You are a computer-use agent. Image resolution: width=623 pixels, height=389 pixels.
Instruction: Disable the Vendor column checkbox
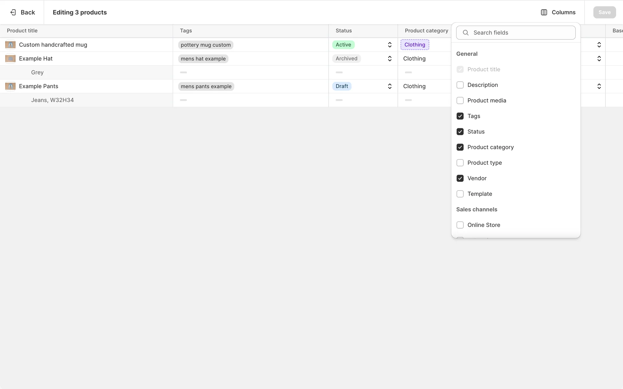point(460,178)
